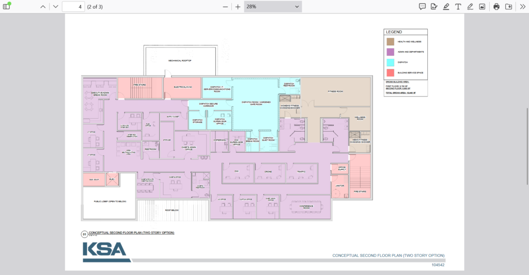Save or download the PDF
This screenshot has height=275, width=529.
coord(509,7)
